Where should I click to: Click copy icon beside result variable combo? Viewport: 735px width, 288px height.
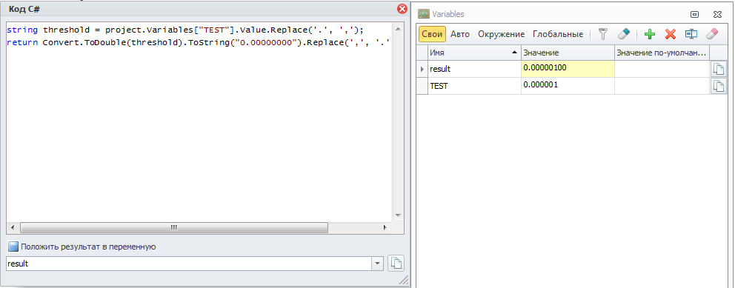pos(396,263)
